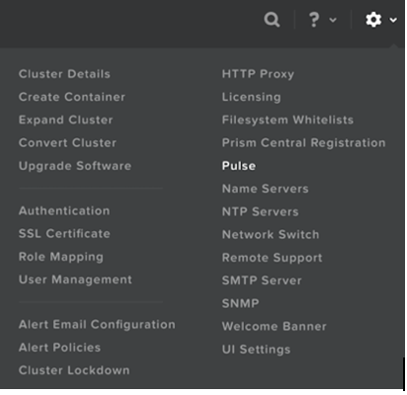Choose Expand Cluster option

65,120
